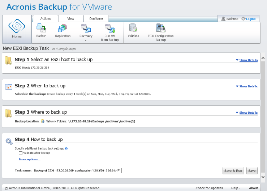Click the Save & Run button
267x191 pixels.
pos(233,171)
